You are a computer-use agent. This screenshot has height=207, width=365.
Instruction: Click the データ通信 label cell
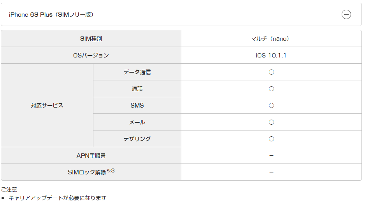[137, 72]
